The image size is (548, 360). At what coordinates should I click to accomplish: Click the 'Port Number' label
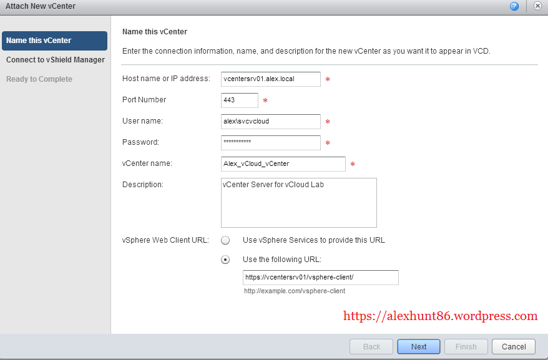click(x=144, y=100)
